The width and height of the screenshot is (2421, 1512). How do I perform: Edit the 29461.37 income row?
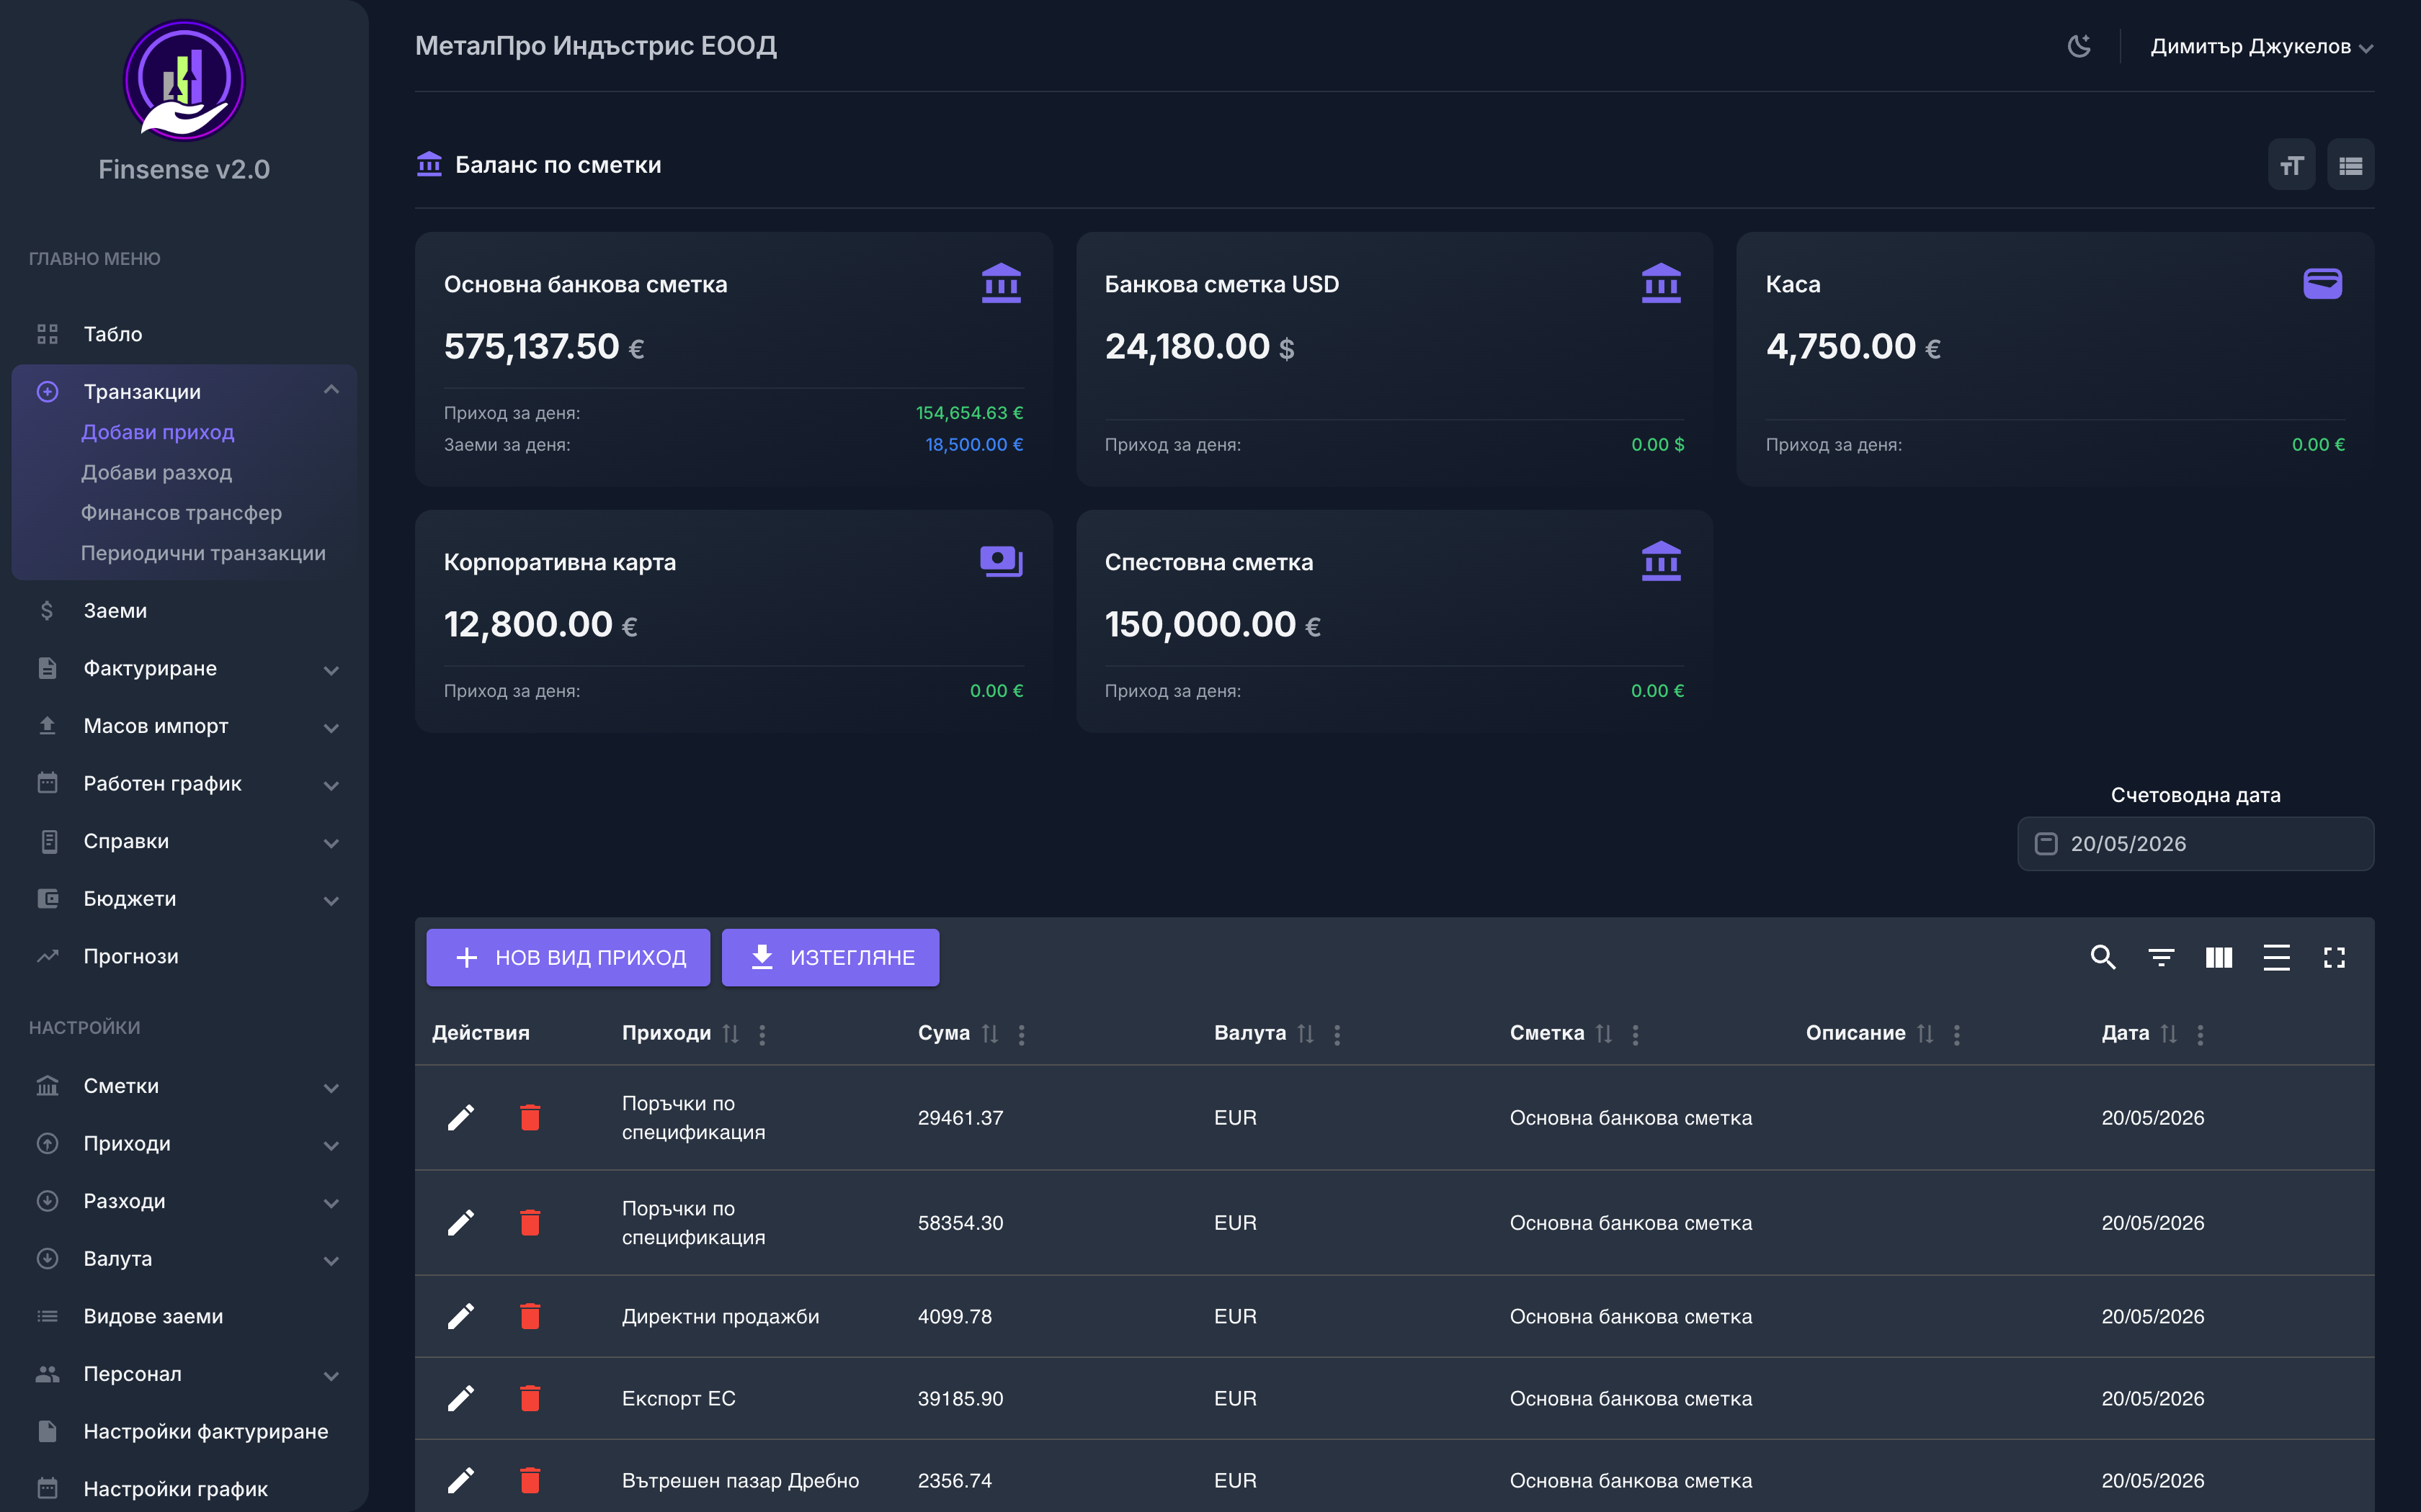click(460, 1117)
